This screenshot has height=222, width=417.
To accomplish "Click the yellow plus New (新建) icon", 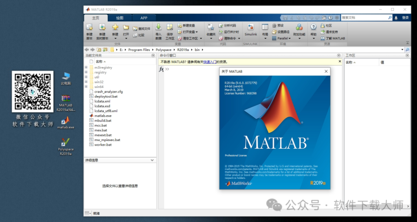I will 115,27.
